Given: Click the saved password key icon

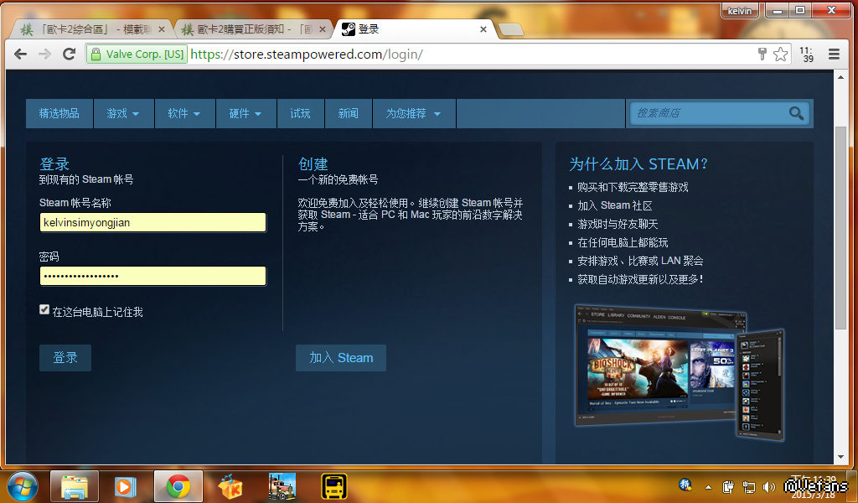Looking at the screenshot, I should (x=762, y=54).
